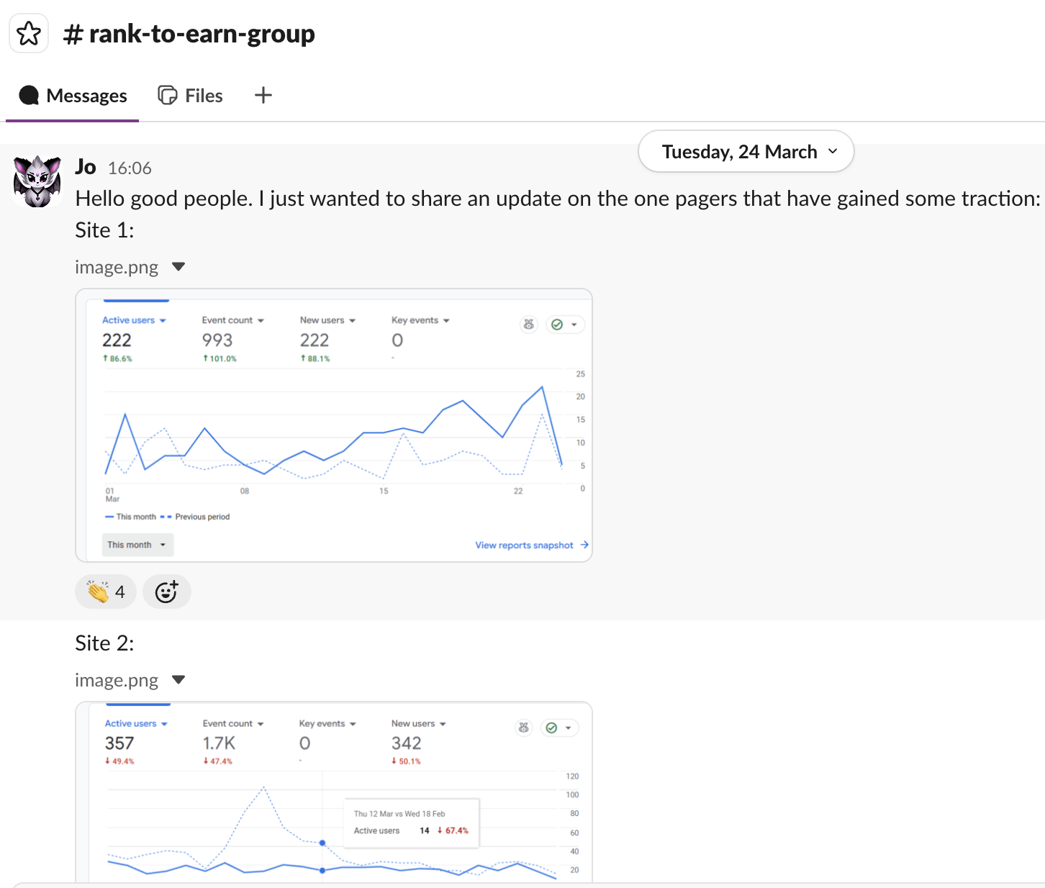This screenshot has height=888, width=1045.
Task: Click the insights icon in Site 1 chart
Action: tap(529, 325)
